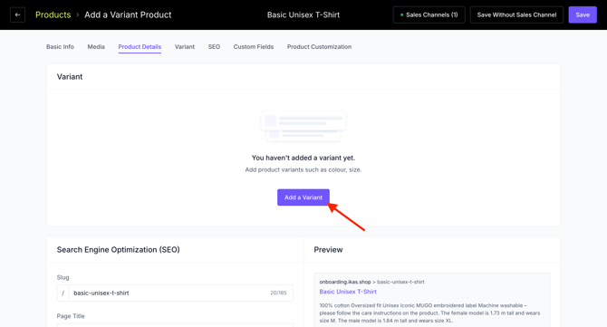
Task: Open the Products breadcrumb link
Action: (x=53, y=14)
